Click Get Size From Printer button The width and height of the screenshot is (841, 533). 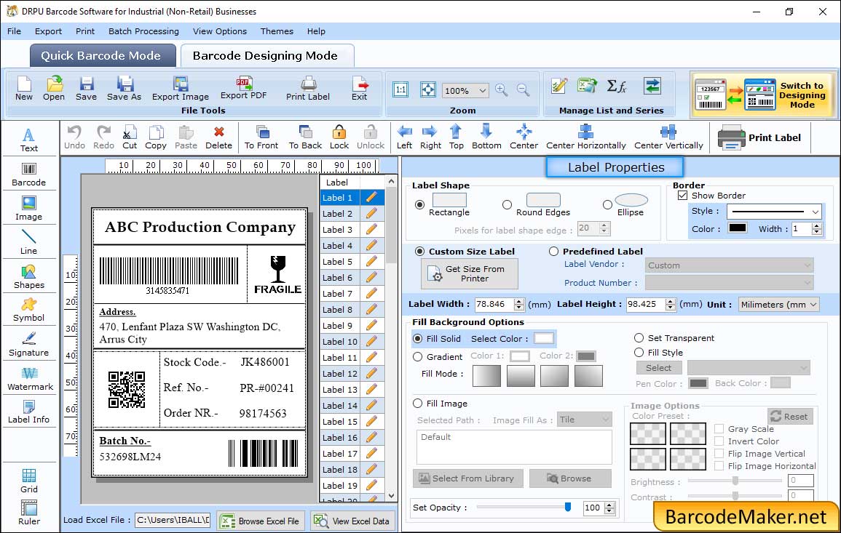coord(470,273)
